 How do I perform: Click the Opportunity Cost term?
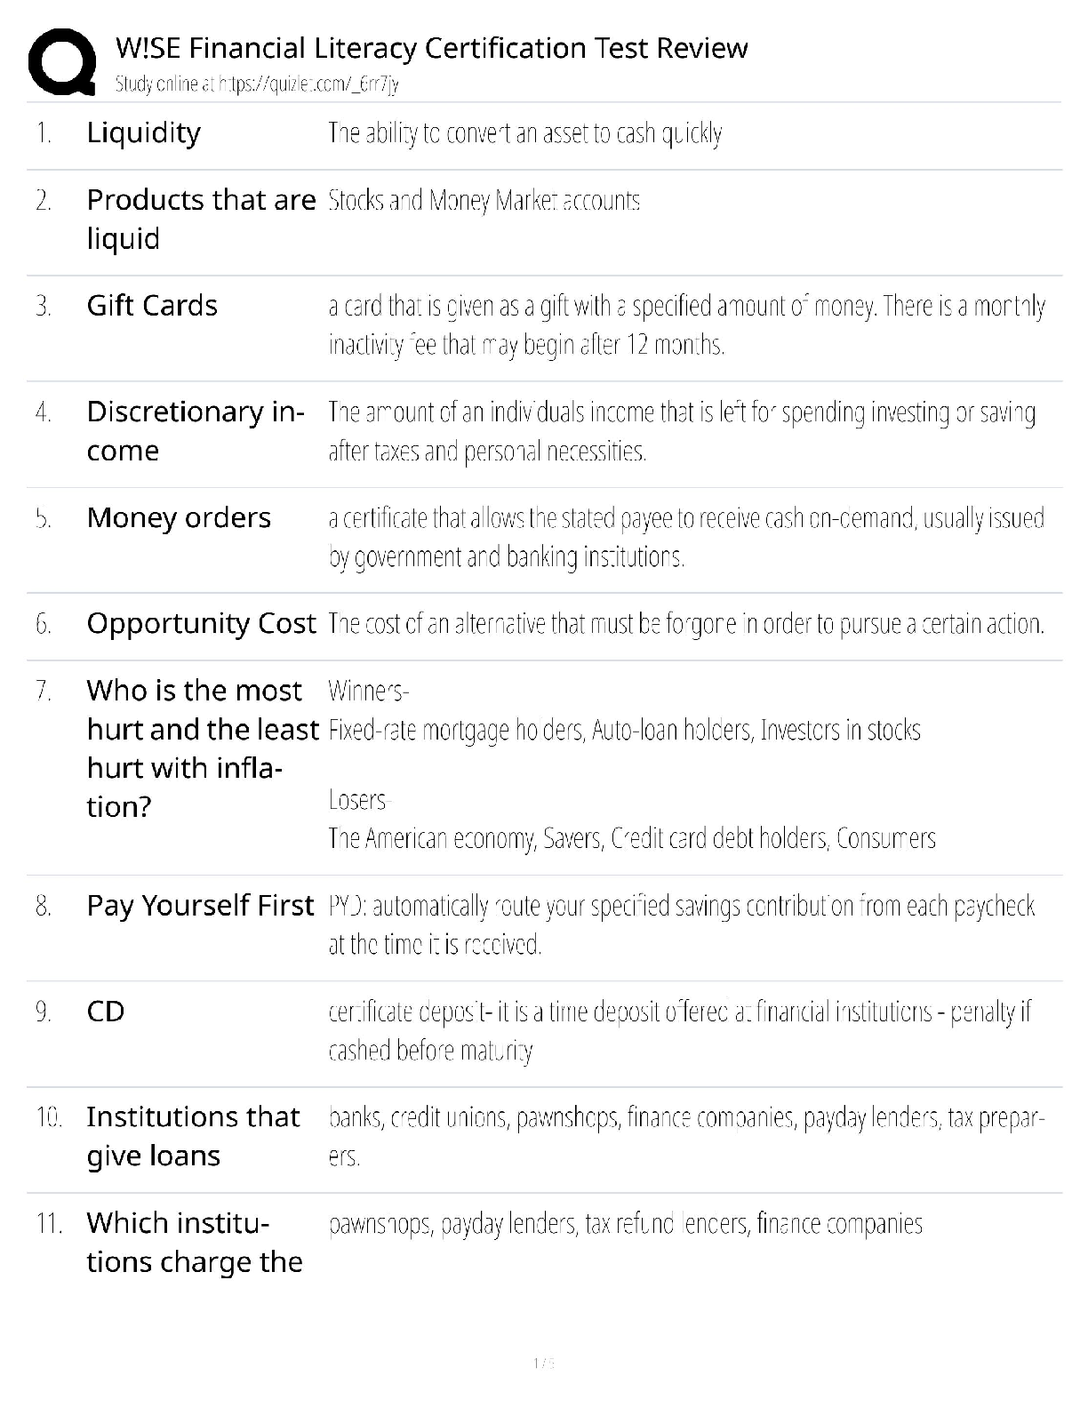(201, 623)
